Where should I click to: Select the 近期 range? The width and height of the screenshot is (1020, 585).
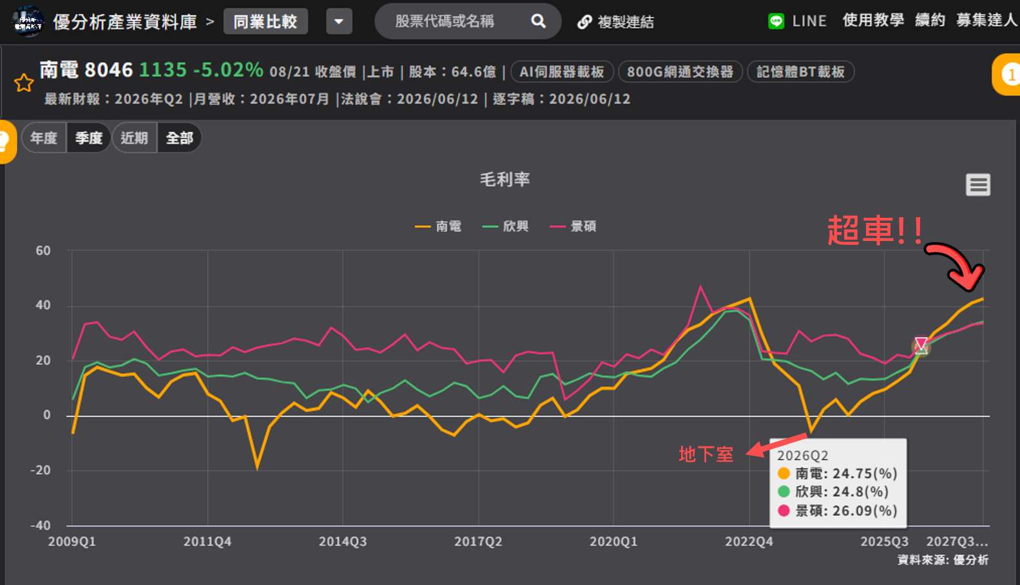tap(134, 138)
